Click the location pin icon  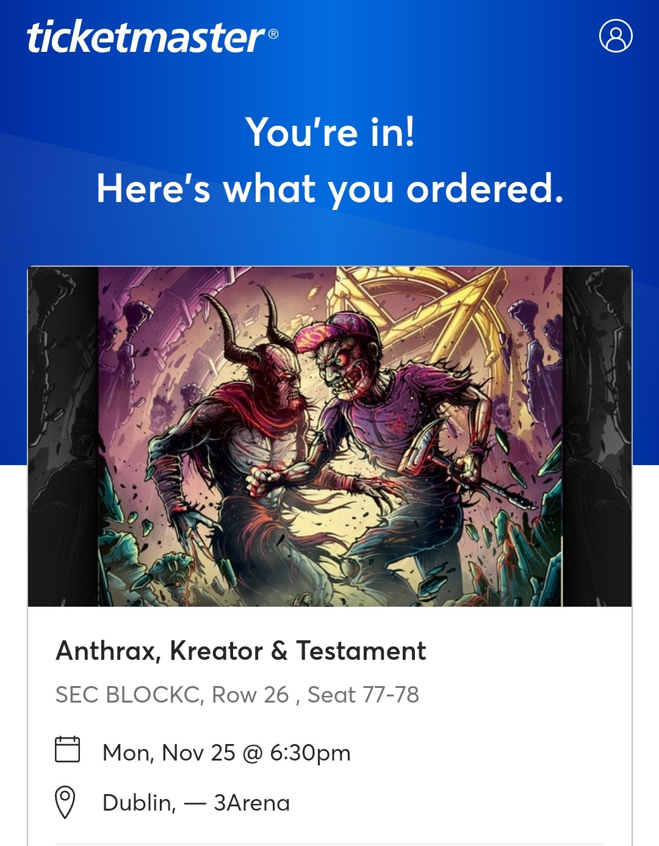[65, 802]
